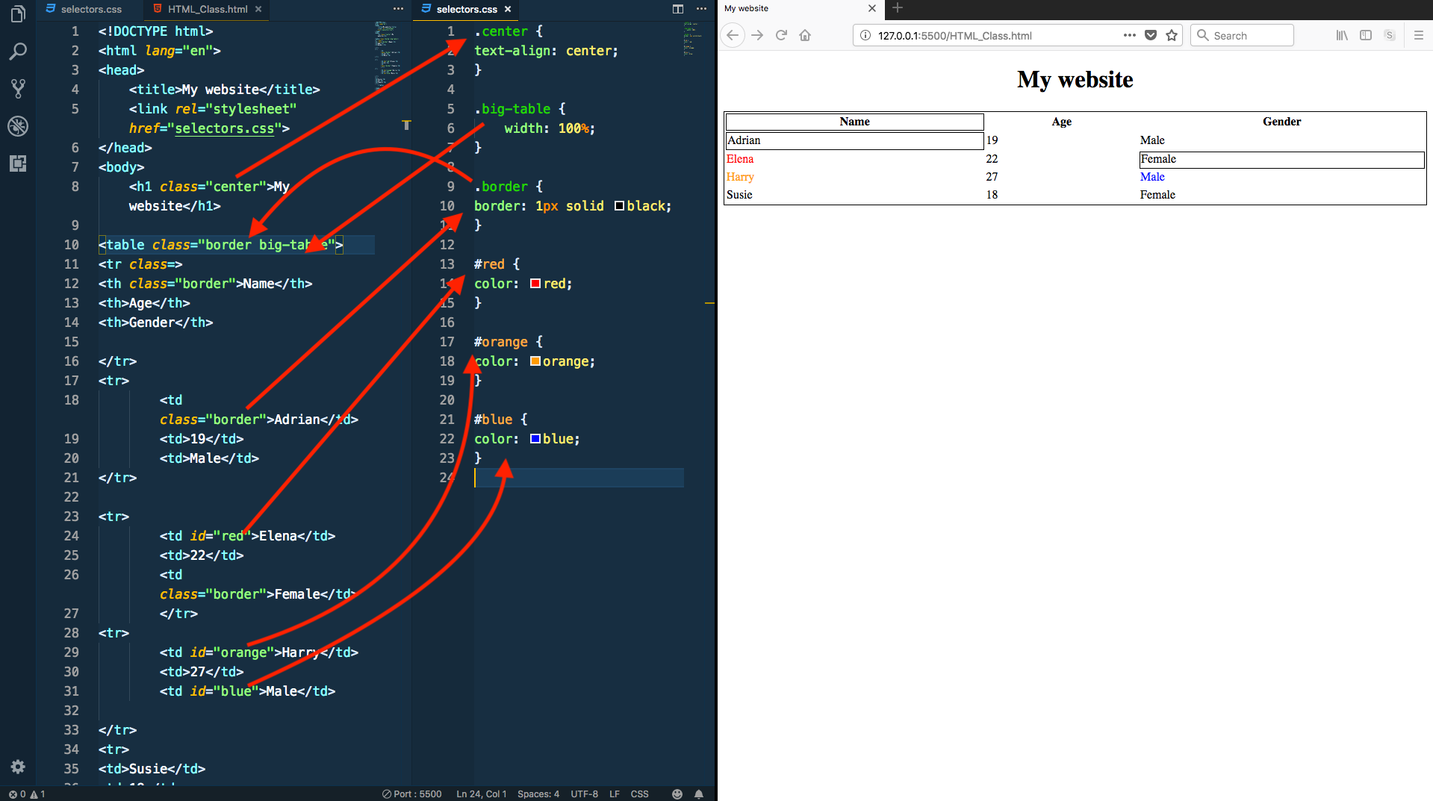Click the address bar URL
The height and width of the screenshot is (801, 1433).
point(955,36)
